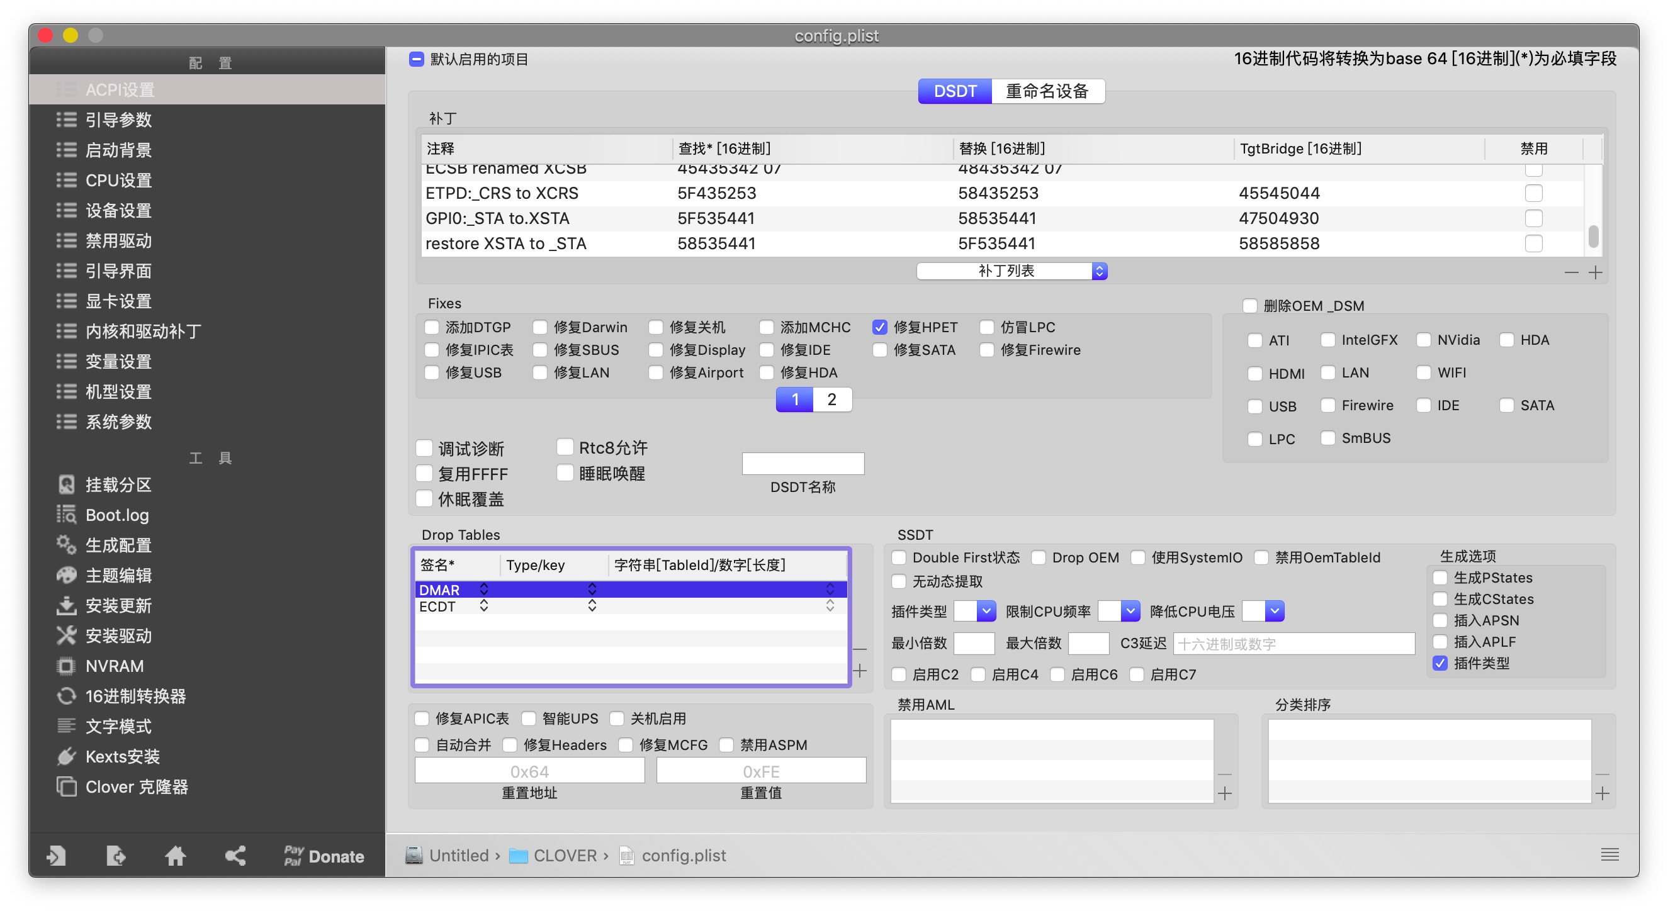Switch to the 重命名设备 tab
This screenshot has width=1668, height=911.
point(1047,91)
